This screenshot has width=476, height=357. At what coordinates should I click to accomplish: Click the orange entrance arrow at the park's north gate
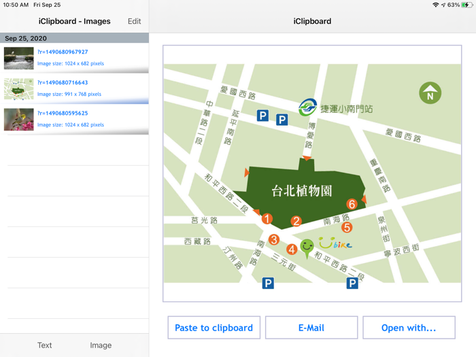(307, 158)
